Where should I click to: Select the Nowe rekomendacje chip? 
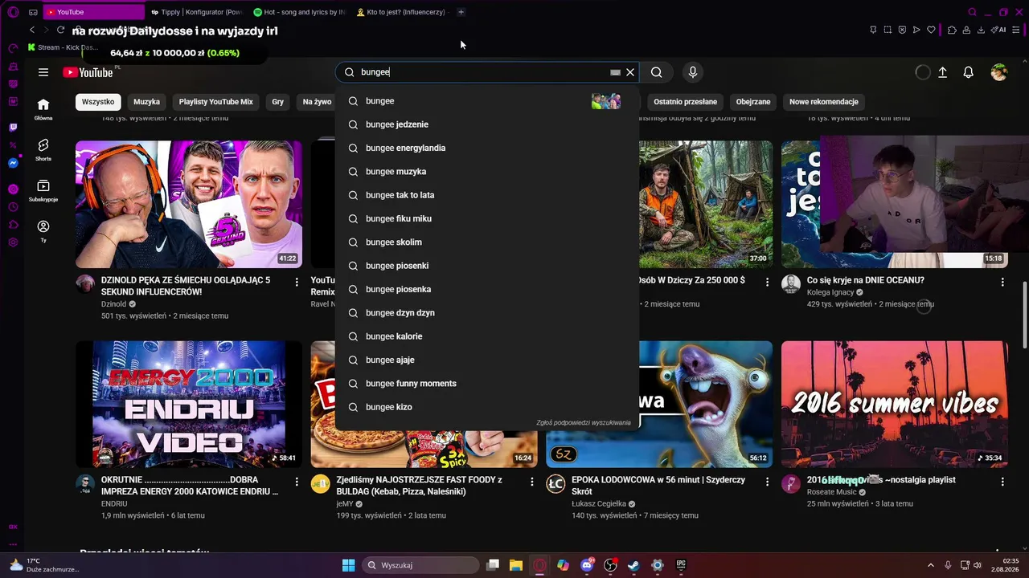[824, 102]
